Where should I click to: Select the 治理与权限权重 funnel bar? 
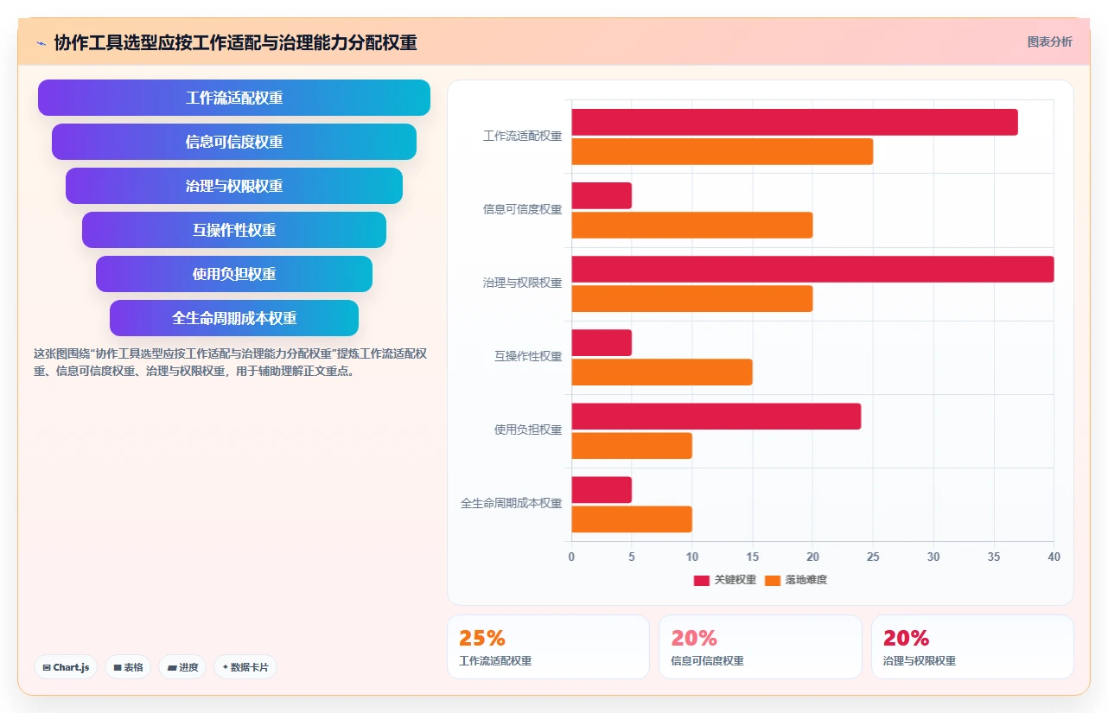pos(234,186)
